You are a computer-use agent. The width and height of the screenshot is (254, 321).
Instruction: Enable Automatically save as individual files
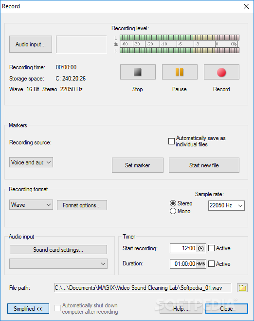click(x=171, y=141)
